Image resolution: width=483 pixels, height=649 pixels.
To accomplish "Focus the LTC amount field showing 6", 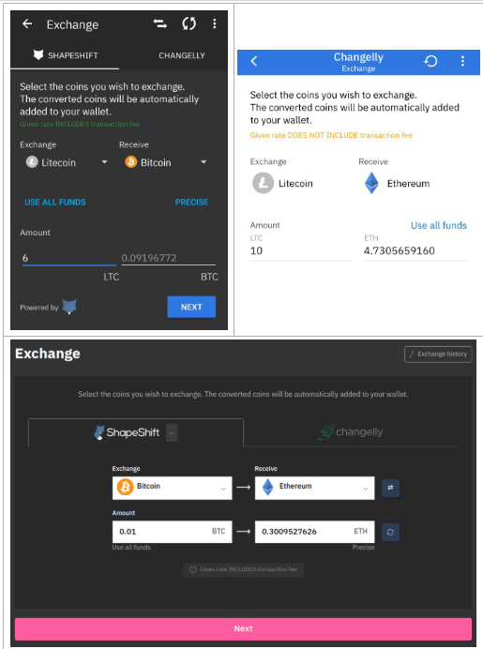I will 68,258.
